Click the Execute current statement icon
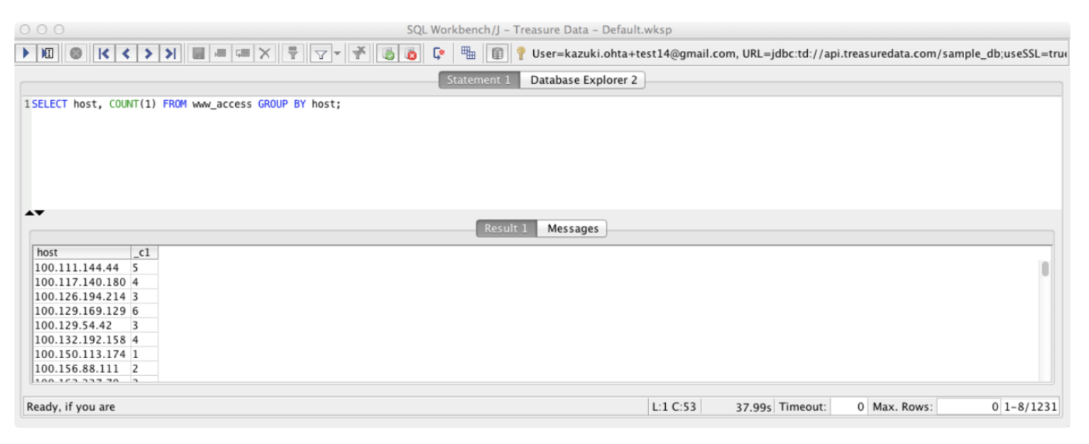Screen dimensions: 1089x444 pyautogui.click(x=48, y=53)
